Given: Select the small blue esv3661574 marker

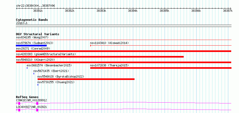Looking at the screenshot, I should [x=27, y=68].
